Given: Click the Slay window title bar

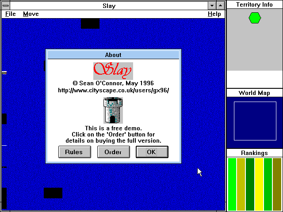Looking at the screenshot, I should 109,5.
